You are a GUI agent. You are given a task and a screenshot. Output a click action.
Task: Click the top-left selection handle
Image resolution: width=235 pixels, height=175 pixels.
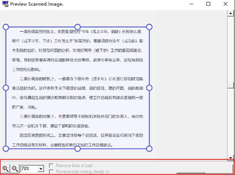tap(6, 27)
